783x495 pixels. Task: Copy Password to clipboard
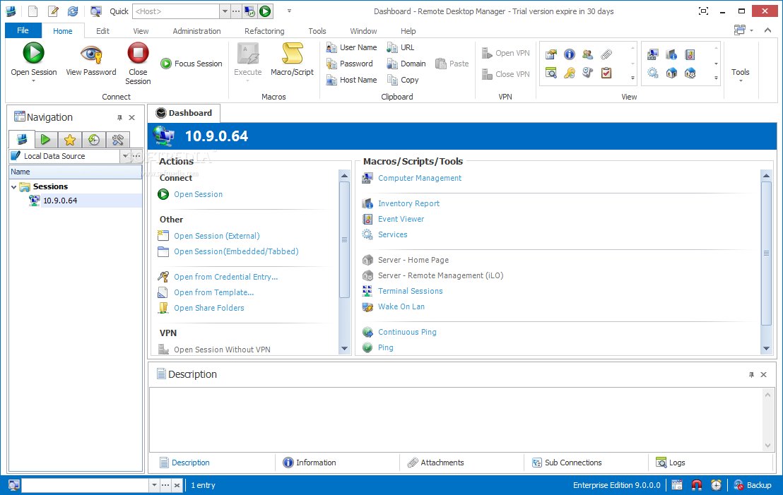(350, 64)
